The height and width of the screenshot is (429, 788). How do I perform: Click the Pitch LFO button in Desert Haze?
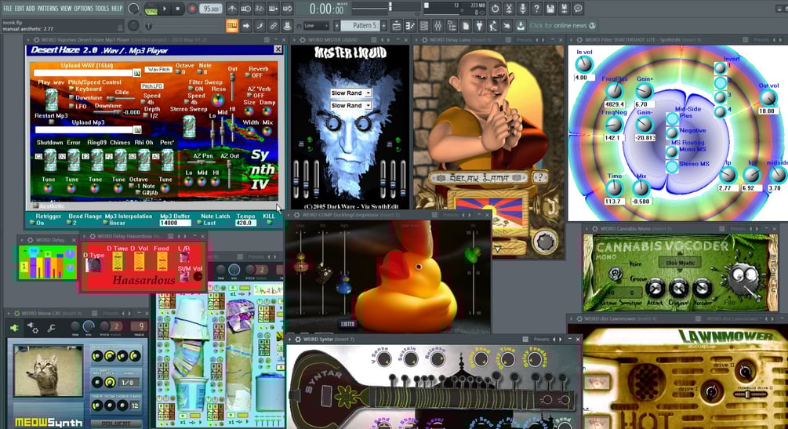click(151, 86)
